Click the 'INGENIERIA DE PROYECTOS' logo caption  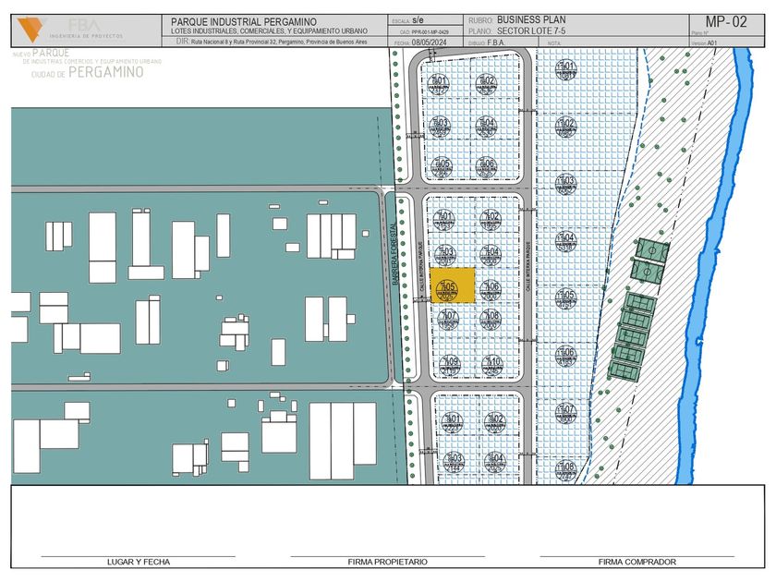(86, 36)
